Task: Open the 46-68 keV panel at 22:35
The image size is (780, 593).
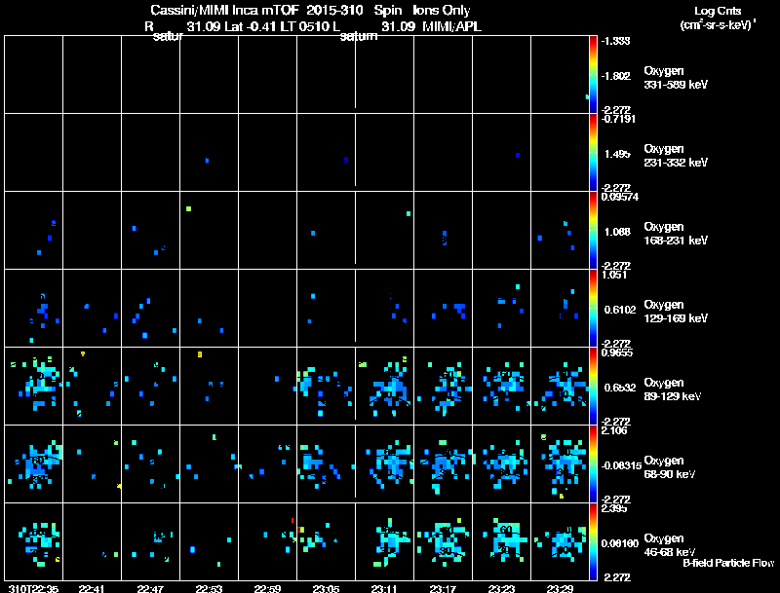Action: click(x=33, y=541)
